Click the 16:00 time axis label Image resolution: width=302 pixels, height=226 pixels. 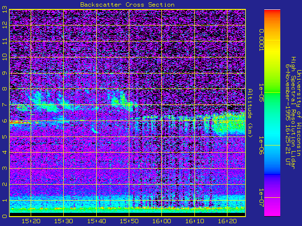pos(162,221)
